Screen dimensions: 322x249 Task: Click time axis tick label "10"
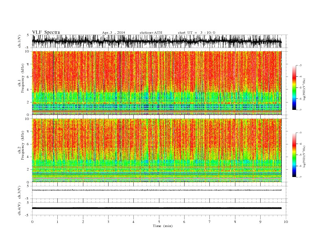[x=286, y=222]
